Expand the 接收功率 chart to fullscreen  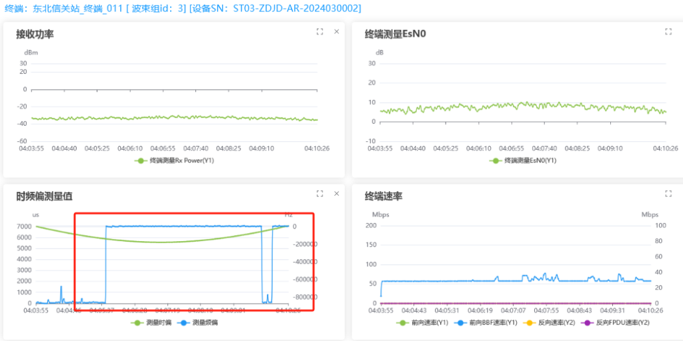(319, 31)
